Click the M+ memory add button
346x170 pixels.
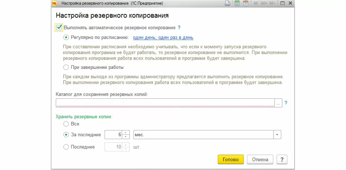pyautogui.click(x=264, y=3)
